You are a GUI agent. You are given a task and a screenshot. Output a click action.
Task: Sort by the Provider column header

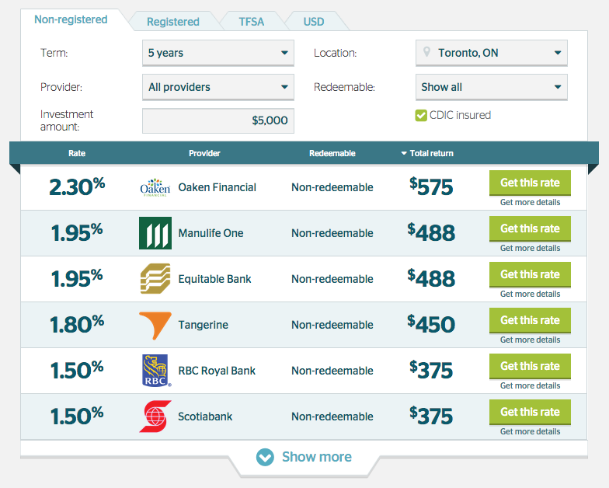[204, 154]
